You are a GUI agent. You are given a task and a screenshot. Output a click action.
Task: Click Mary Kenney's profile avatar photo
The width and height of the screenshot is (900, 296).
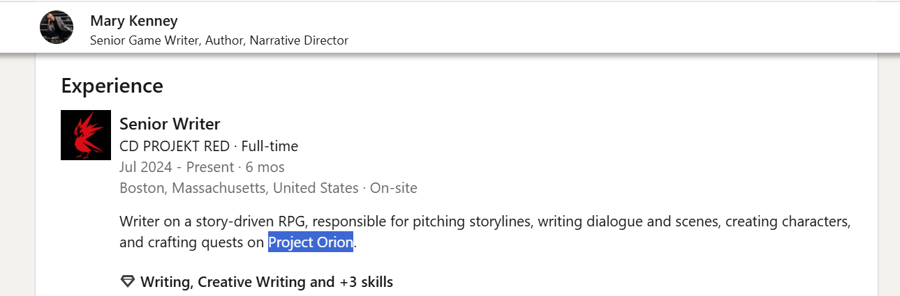57,28
